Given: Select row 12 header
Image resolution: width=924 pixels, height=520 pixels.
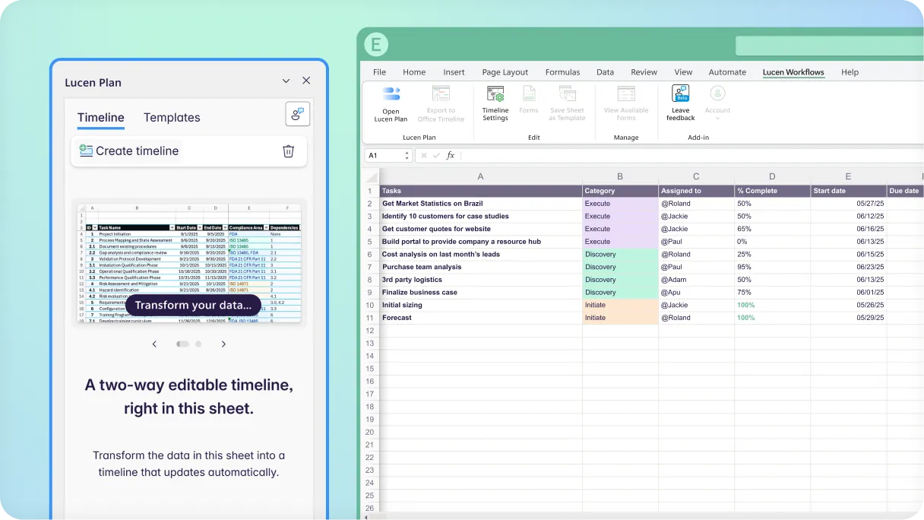Looking at the screenshot, I should point(370,331).
